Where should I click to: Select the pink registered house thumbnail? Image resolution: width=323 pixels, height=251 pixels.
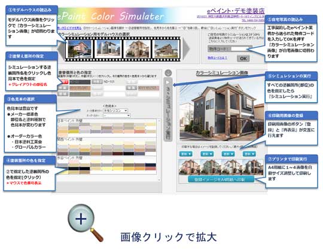[x=189, y=167]
